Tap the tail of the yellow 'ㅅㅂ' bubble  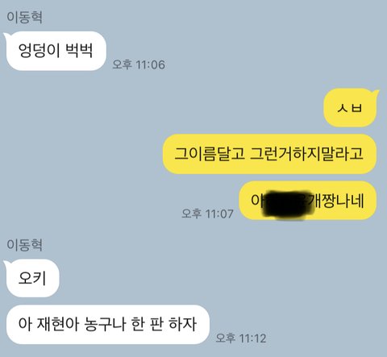[375, 93]
